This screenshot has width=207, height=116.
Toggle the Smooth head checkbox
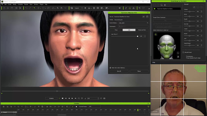click(x=183, y=52)
